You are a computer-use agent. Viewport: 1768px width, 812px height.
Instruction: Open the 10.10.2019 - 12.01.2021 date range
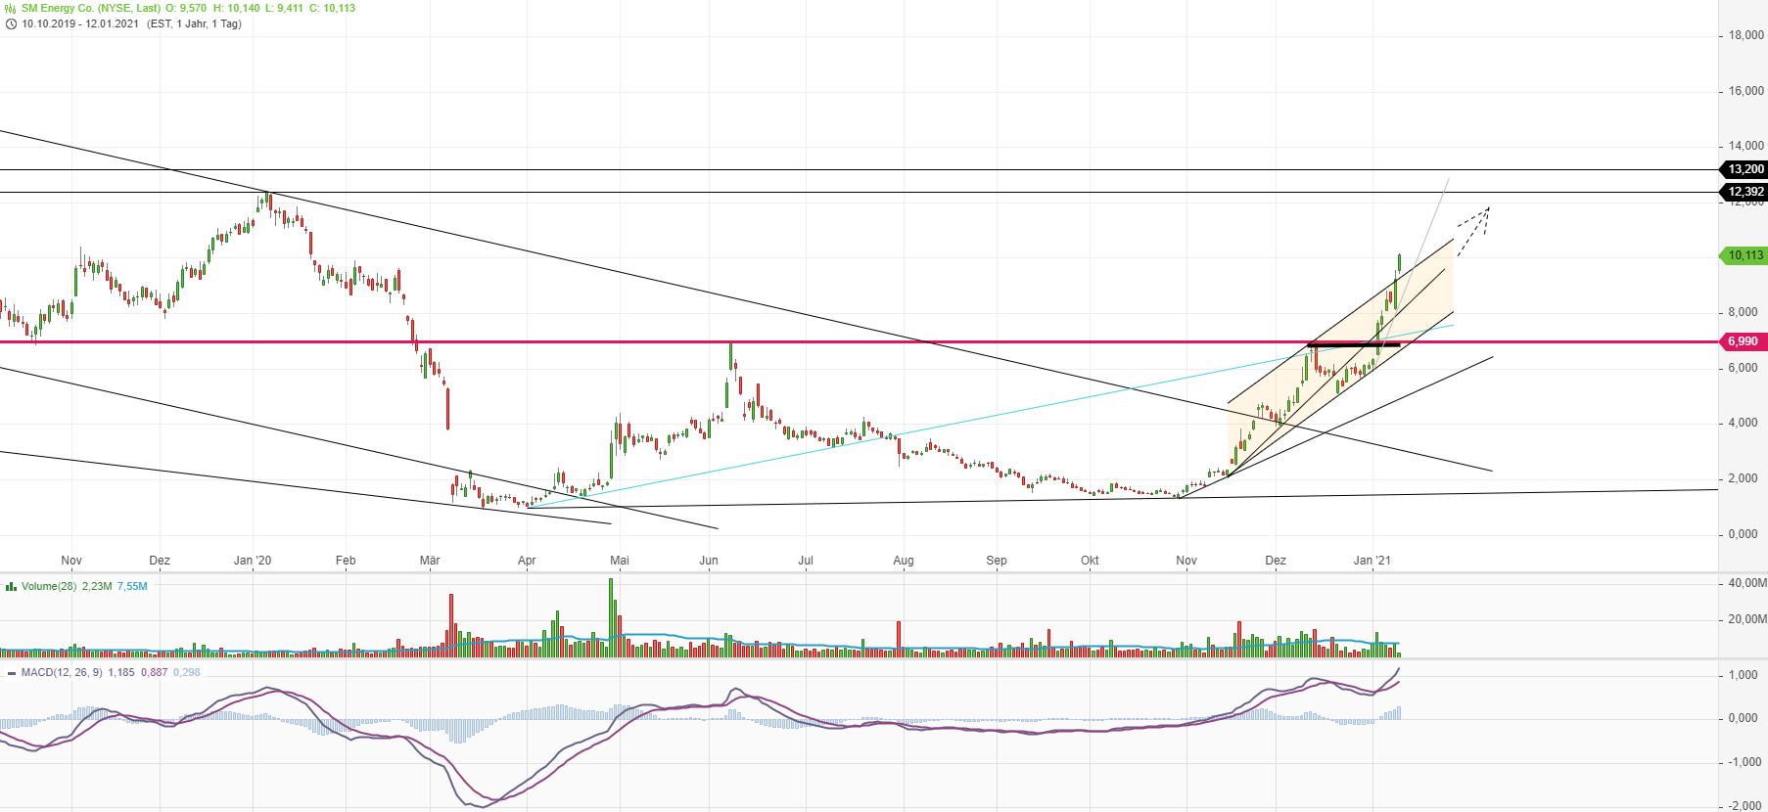point(80,23)
